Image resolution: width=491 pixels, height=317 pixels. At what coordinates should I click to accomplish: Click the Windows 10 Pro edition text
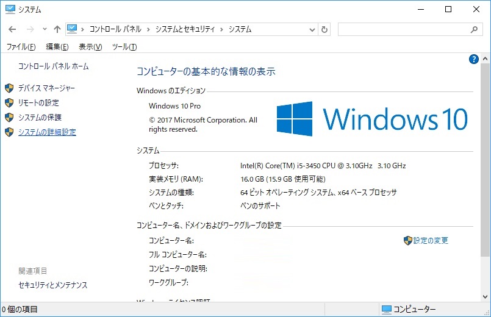pyautogui.click(x=174, y=106)
